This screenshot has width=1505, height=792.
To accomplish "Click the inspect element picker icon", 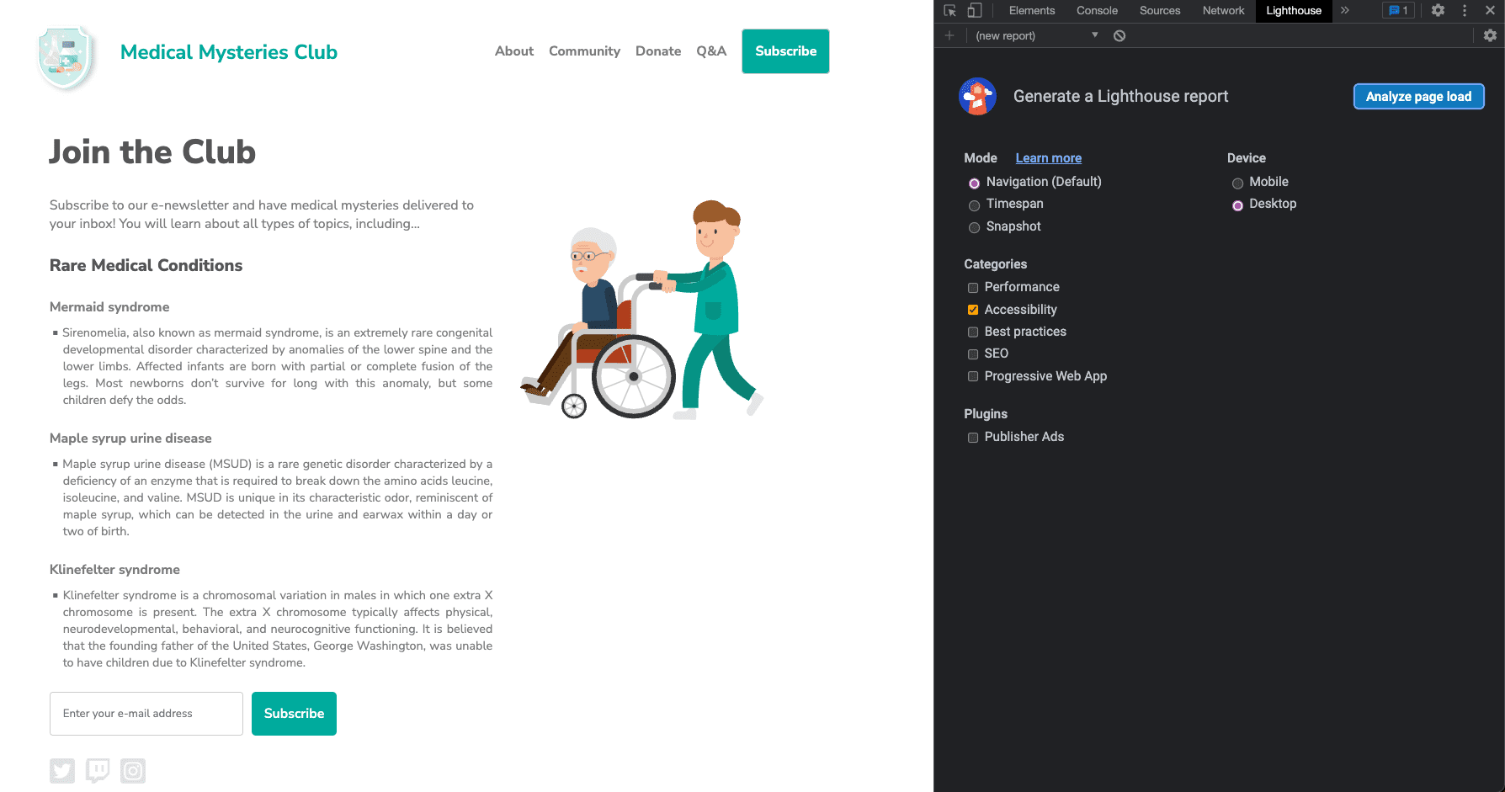I will pos(950,11).
